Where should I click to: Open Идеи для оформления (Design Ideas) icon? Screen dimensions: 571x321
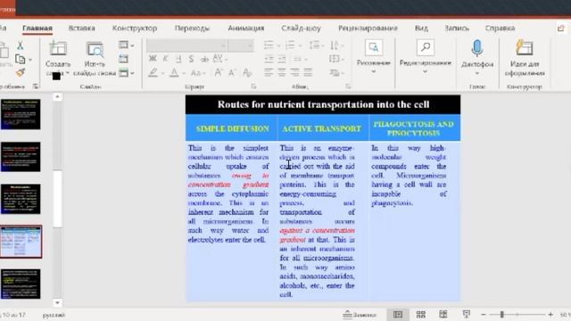525,47
